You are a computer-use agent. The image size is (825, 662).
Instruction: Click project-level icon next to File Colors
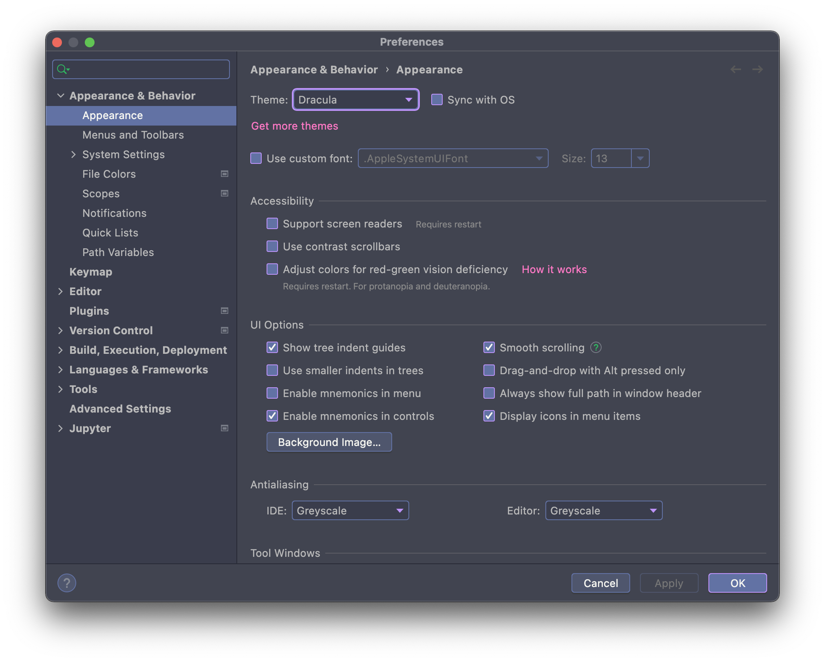(x=224, y=174)
